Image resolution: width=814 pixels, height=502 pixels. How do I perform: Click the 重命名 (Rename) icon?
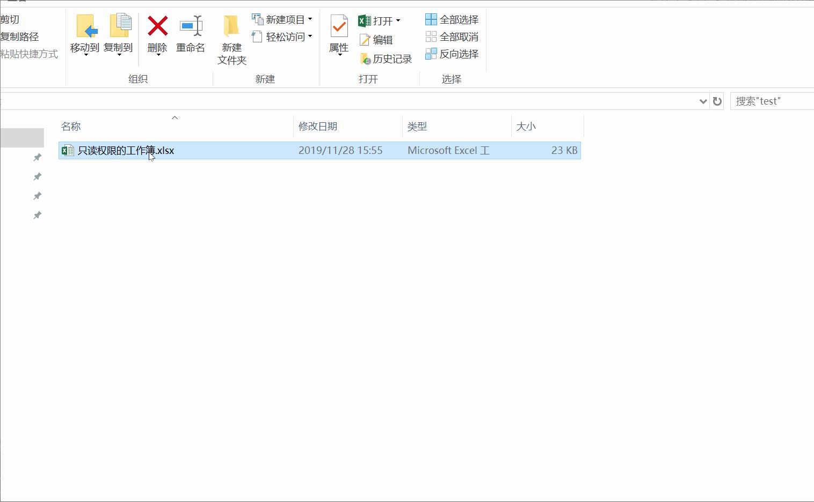191,35
